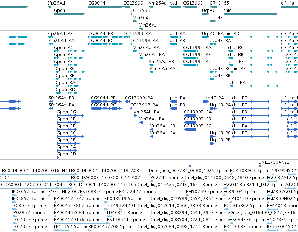Select transcript Sfp26Ad-RA
Viewport: 298px width, 232px height.
[61, 41]
